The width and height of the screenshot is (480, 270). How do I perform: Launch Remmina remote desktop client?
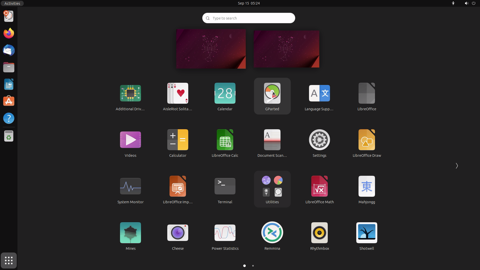pyautogui.click(x=272, y=236)
